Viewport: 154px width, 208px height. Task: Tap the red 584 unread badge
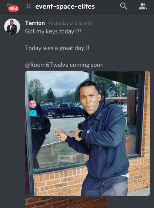(13, 9)
